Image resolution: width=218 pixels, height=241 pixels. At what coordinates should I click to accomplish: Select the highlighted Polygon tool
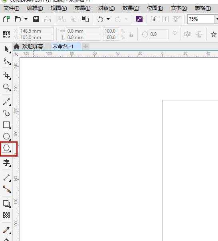click(7, 148)
